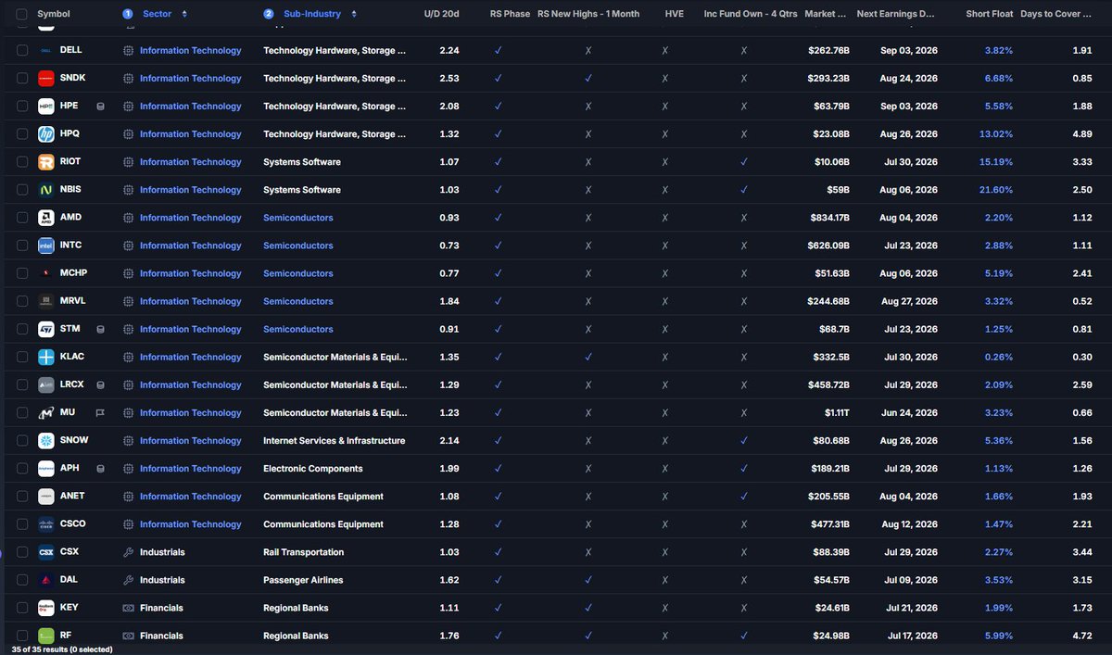Image resolution: width=1112 pixels, height=655 pixels.
Task: Click the 21.60% short float for NBIS
Action: 995,190
